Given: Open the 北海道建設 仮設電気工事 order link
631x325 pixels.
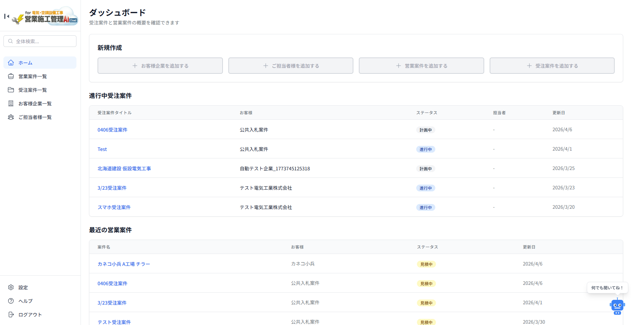Looking at the screenshot, I should [124, 169].
